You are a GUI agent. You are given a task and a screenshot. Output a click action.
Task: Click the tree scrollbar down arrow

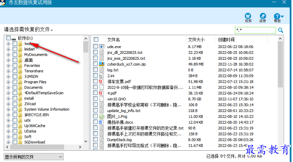(86, 141)
